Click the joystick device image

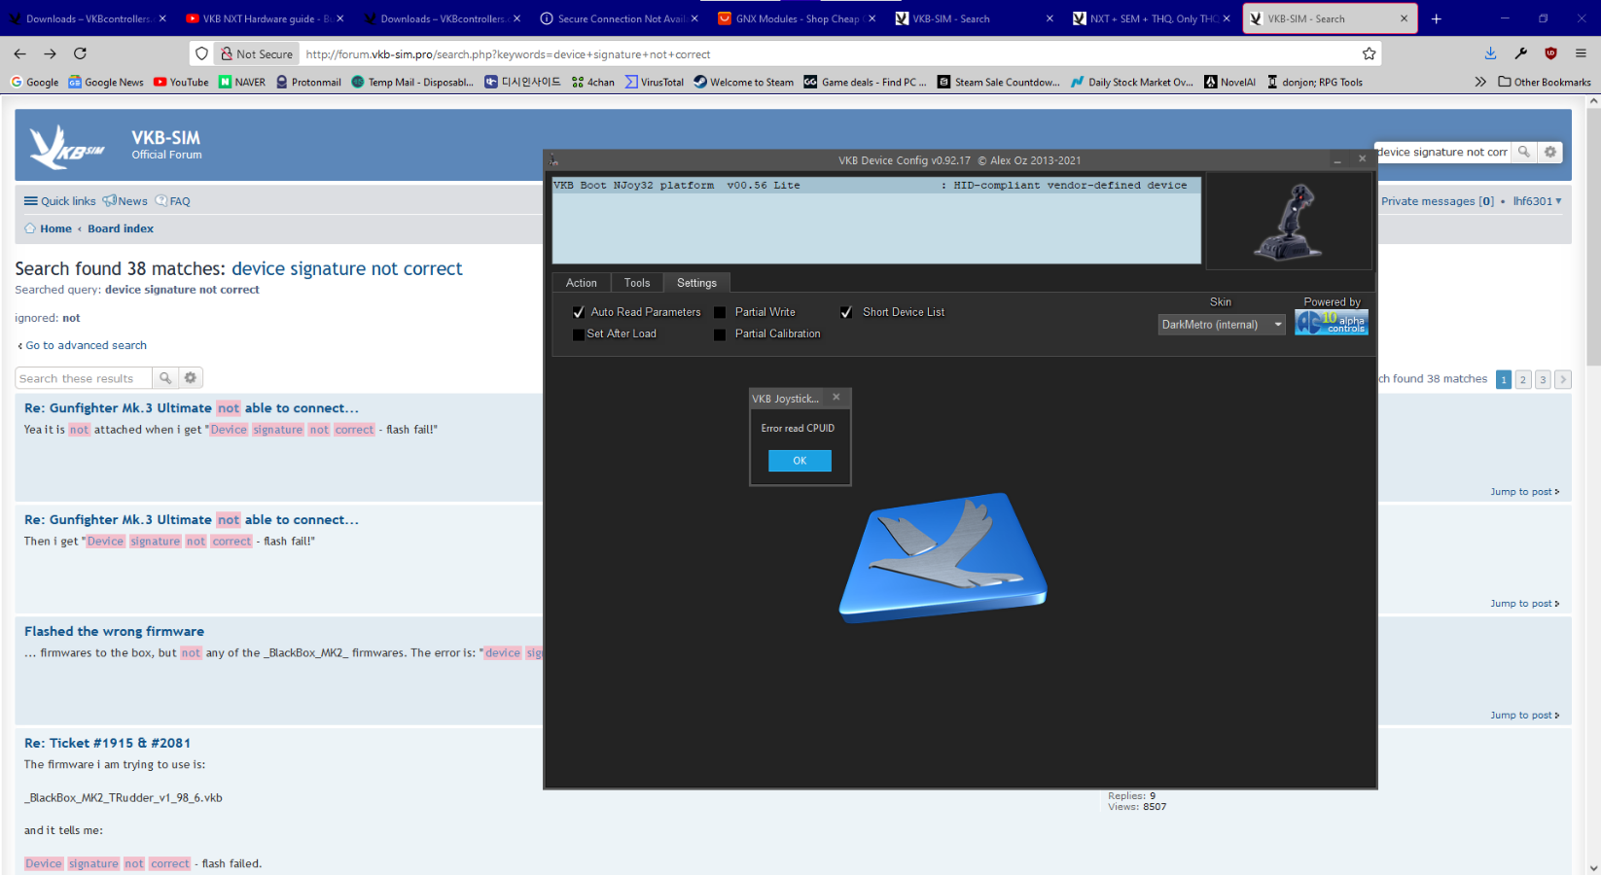[x=1289, y=222]
